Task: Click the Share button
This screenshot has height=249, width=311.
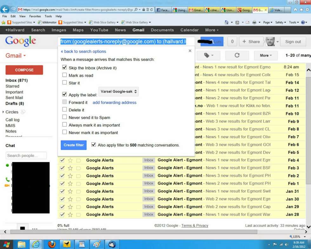Action: [x=251, y=42]
